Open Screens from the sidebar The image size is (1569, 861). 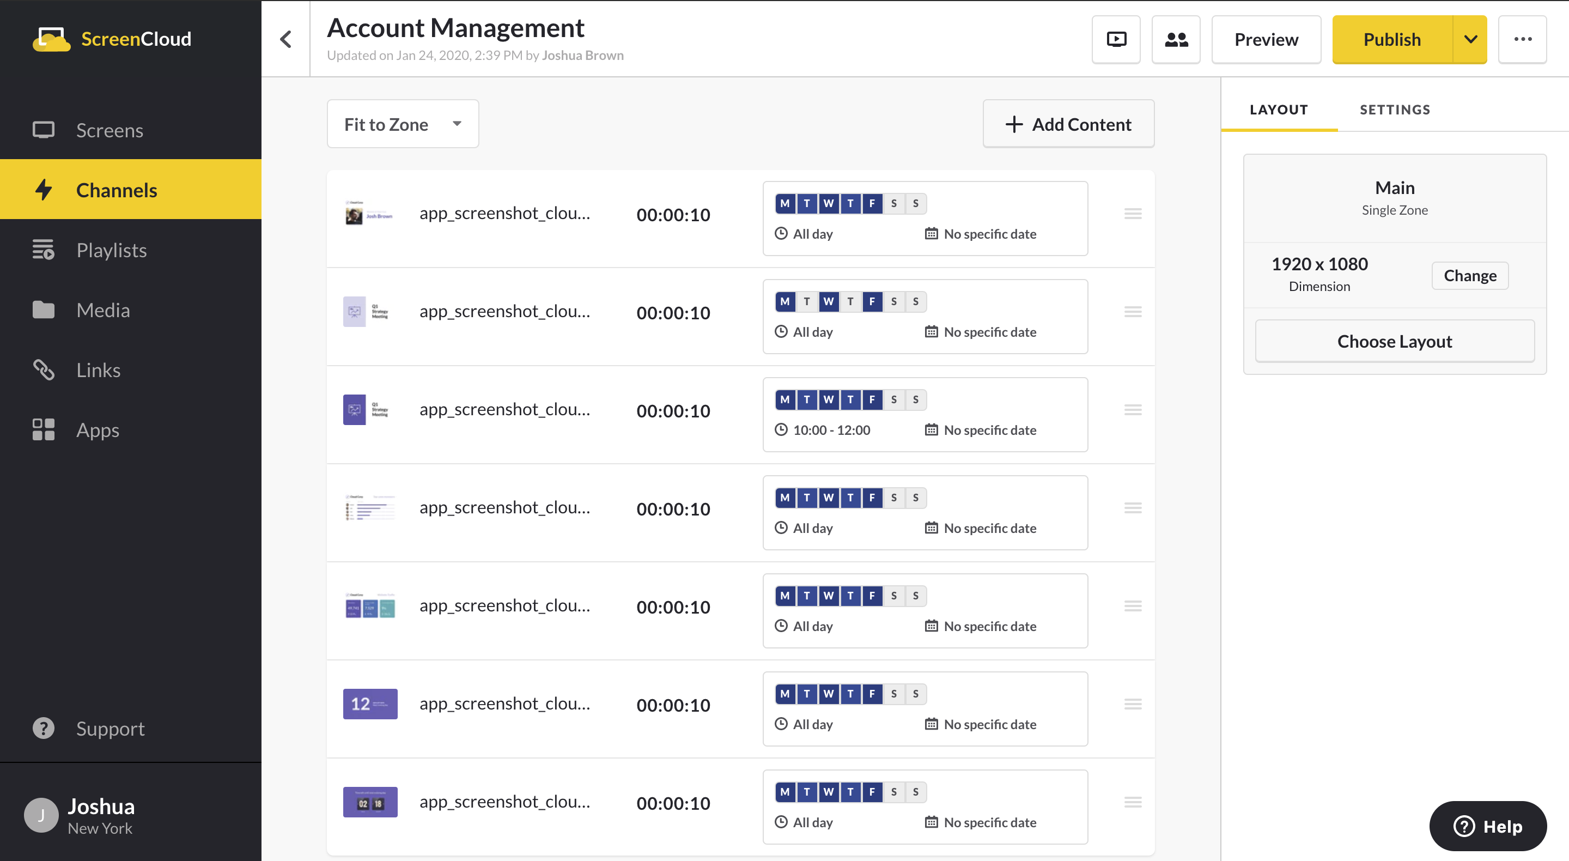tap(110, 130)
